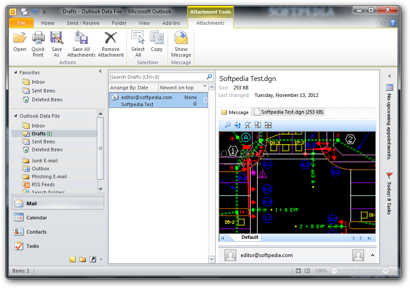
Task: Open Folder List icon in navigation pane
Action: pos(82,259)
